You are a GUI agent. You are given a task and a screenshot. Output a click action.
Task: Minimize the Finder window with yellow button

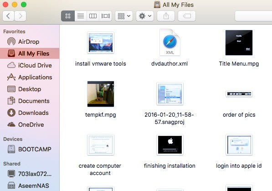15,5
